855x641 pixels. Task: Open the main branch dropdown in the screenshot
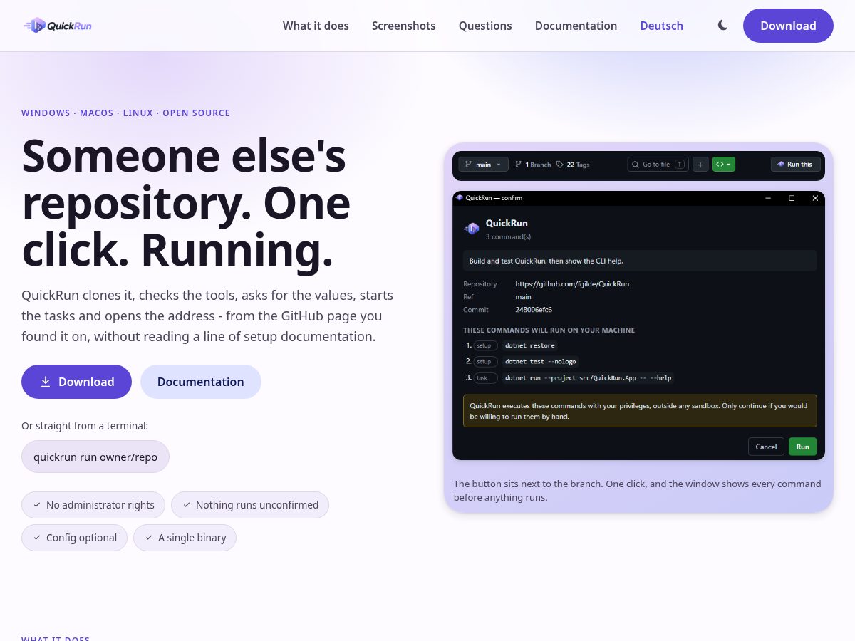pos(484,165)
